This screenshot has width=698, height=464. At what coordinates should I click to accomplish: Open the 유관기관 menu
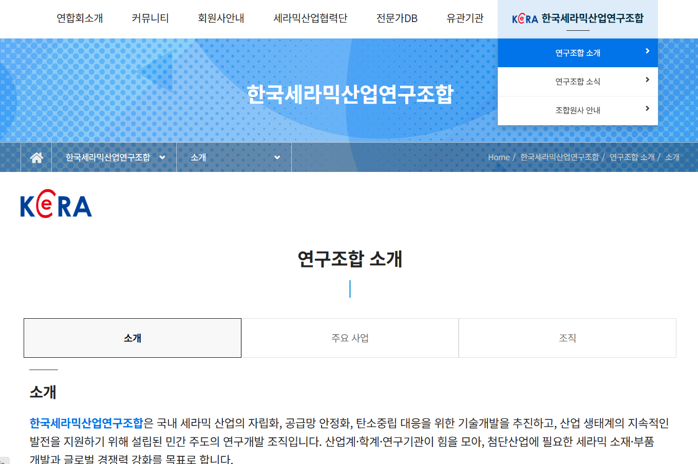click(x=465, y=18)
